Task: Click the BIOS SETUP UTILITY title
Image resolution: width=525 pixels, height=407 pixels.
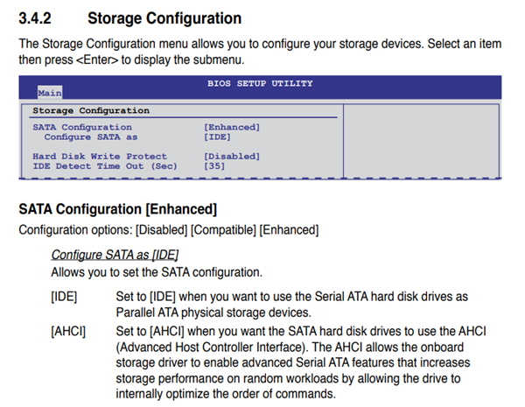Action: pyautogui.click(x=260, y=83)
